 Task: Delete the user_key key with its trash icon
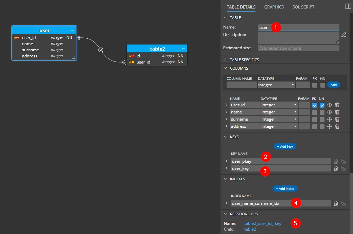pos(336,168)
